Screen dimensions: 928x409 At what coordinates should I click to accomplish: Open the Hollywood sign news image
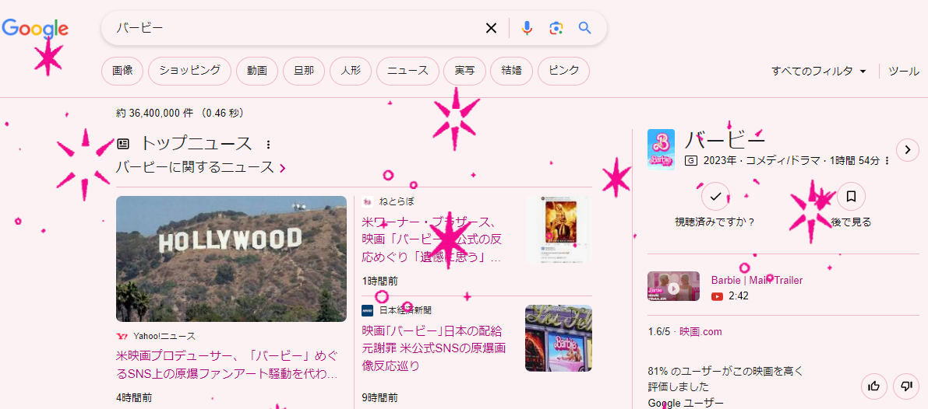tap(231, 258)
